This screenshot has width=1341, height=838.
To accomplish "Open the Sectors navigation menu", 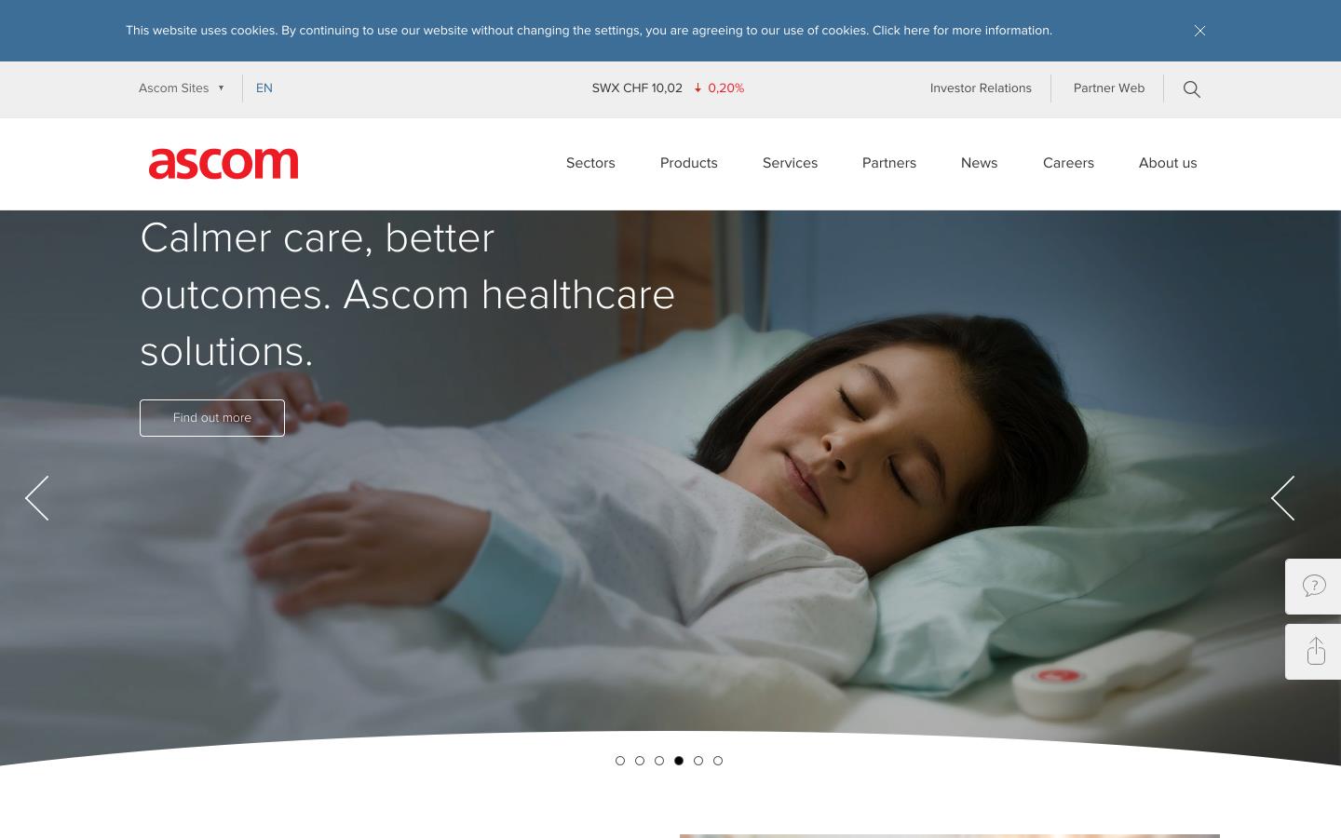I will coord(590,163).
